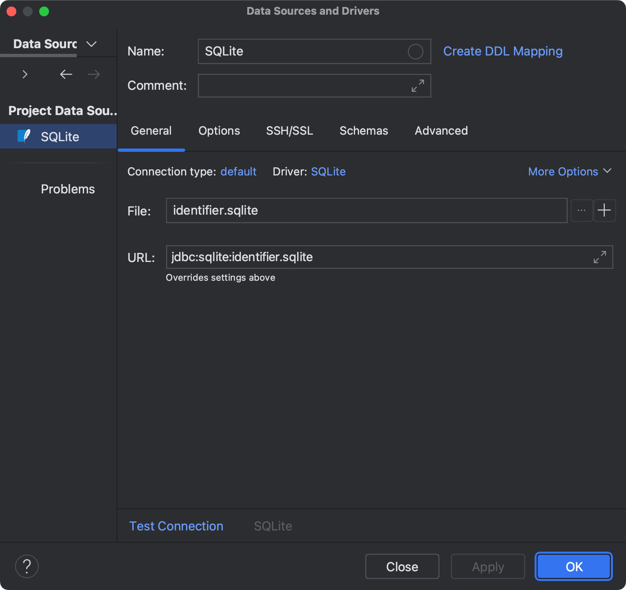Open the file browser for identifier.sqlite
The height and width of the screenshot is (590, 626).
point(581,210)
